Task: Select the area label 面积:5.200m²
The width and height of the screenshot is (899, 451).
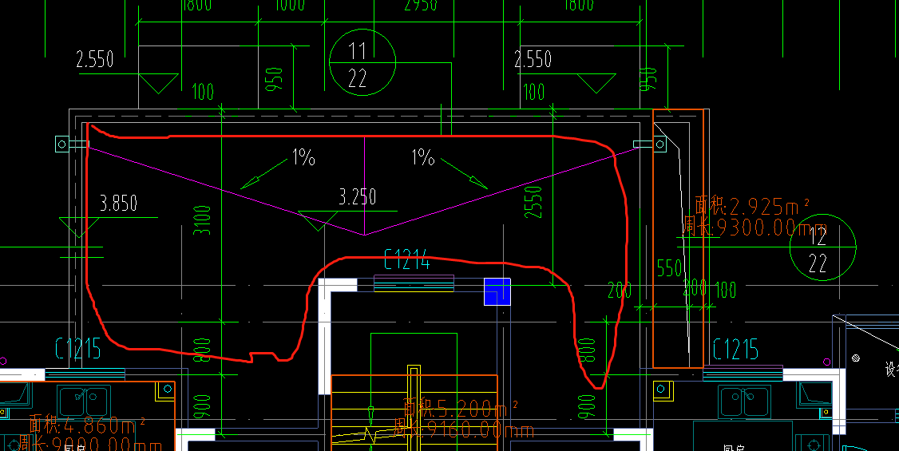Action: 461,408
